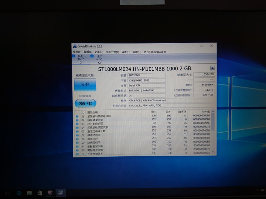
Task: Click the 139 小時 power-on hours field
Action: tap(204, 95)
